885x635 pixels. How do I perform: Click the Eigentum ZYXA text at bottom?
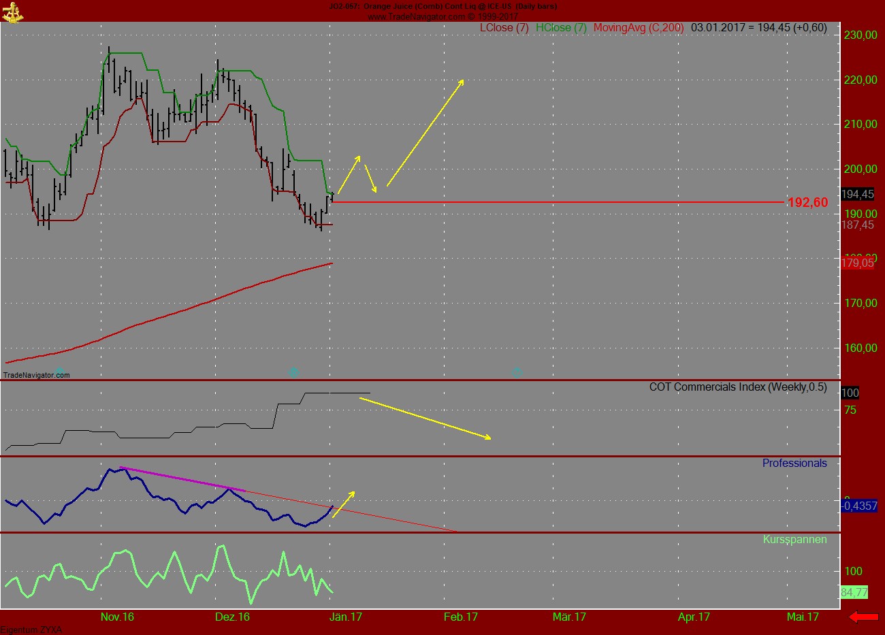point(31,630)
